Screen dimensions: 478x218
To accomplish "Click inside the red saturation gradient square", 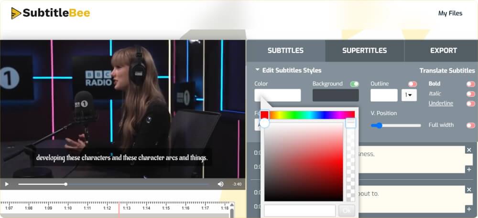I will tap(304, 162).
